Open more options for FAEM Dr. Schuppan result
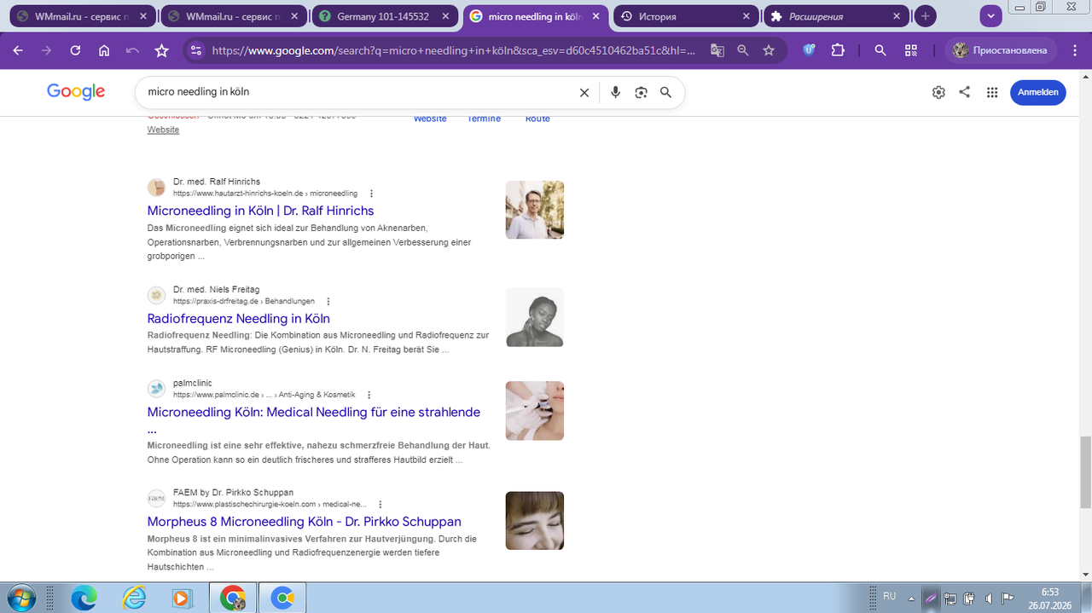Image resolution: width=1092 pixels, height=613 pixels. (380, 504)
